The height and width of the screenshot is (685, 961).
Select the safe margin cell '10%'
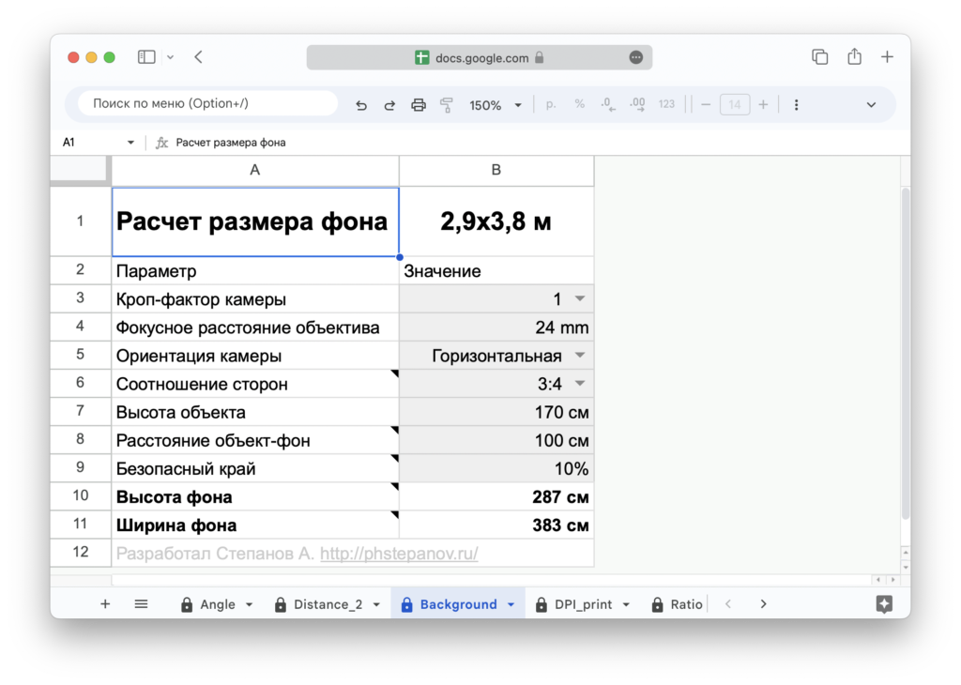point(496,468)
